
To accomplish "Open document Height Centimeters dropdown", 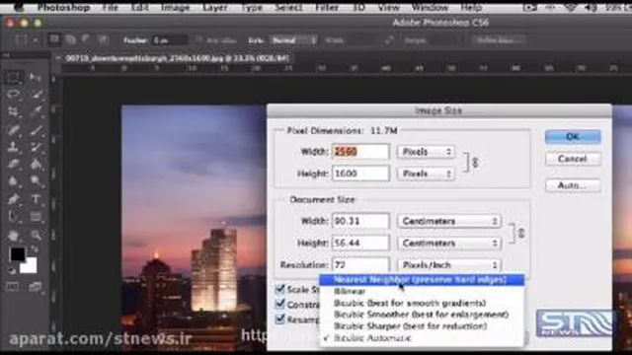I will click(449, 244).
